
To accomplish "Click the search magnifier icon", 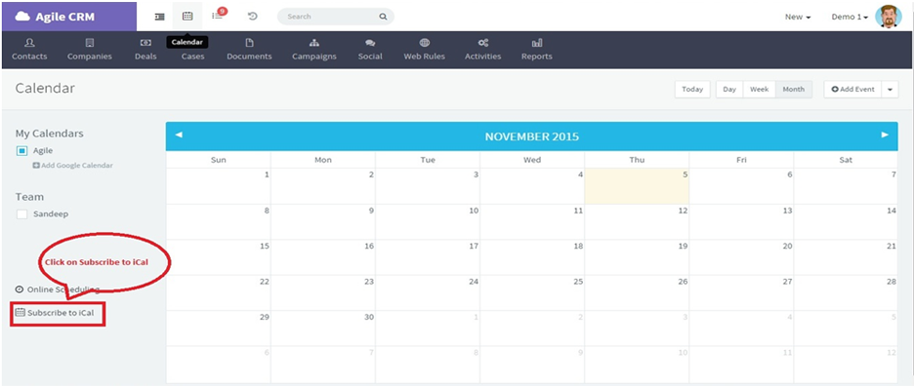I will [x=383, y=17].
